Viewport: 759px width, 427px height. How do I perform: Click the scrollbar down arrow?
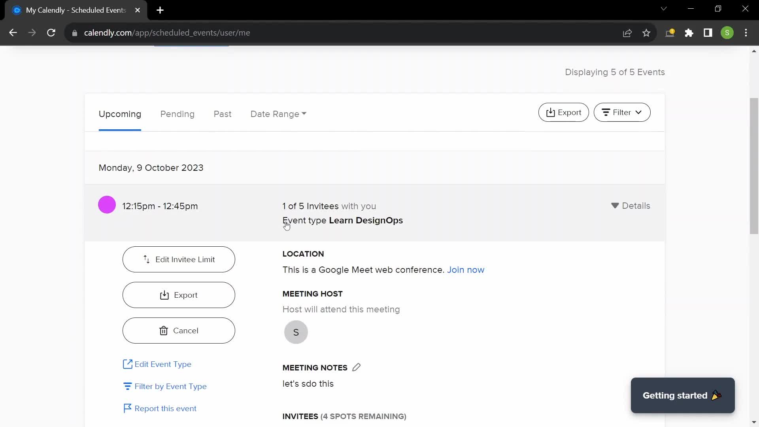tap(754, 422)
